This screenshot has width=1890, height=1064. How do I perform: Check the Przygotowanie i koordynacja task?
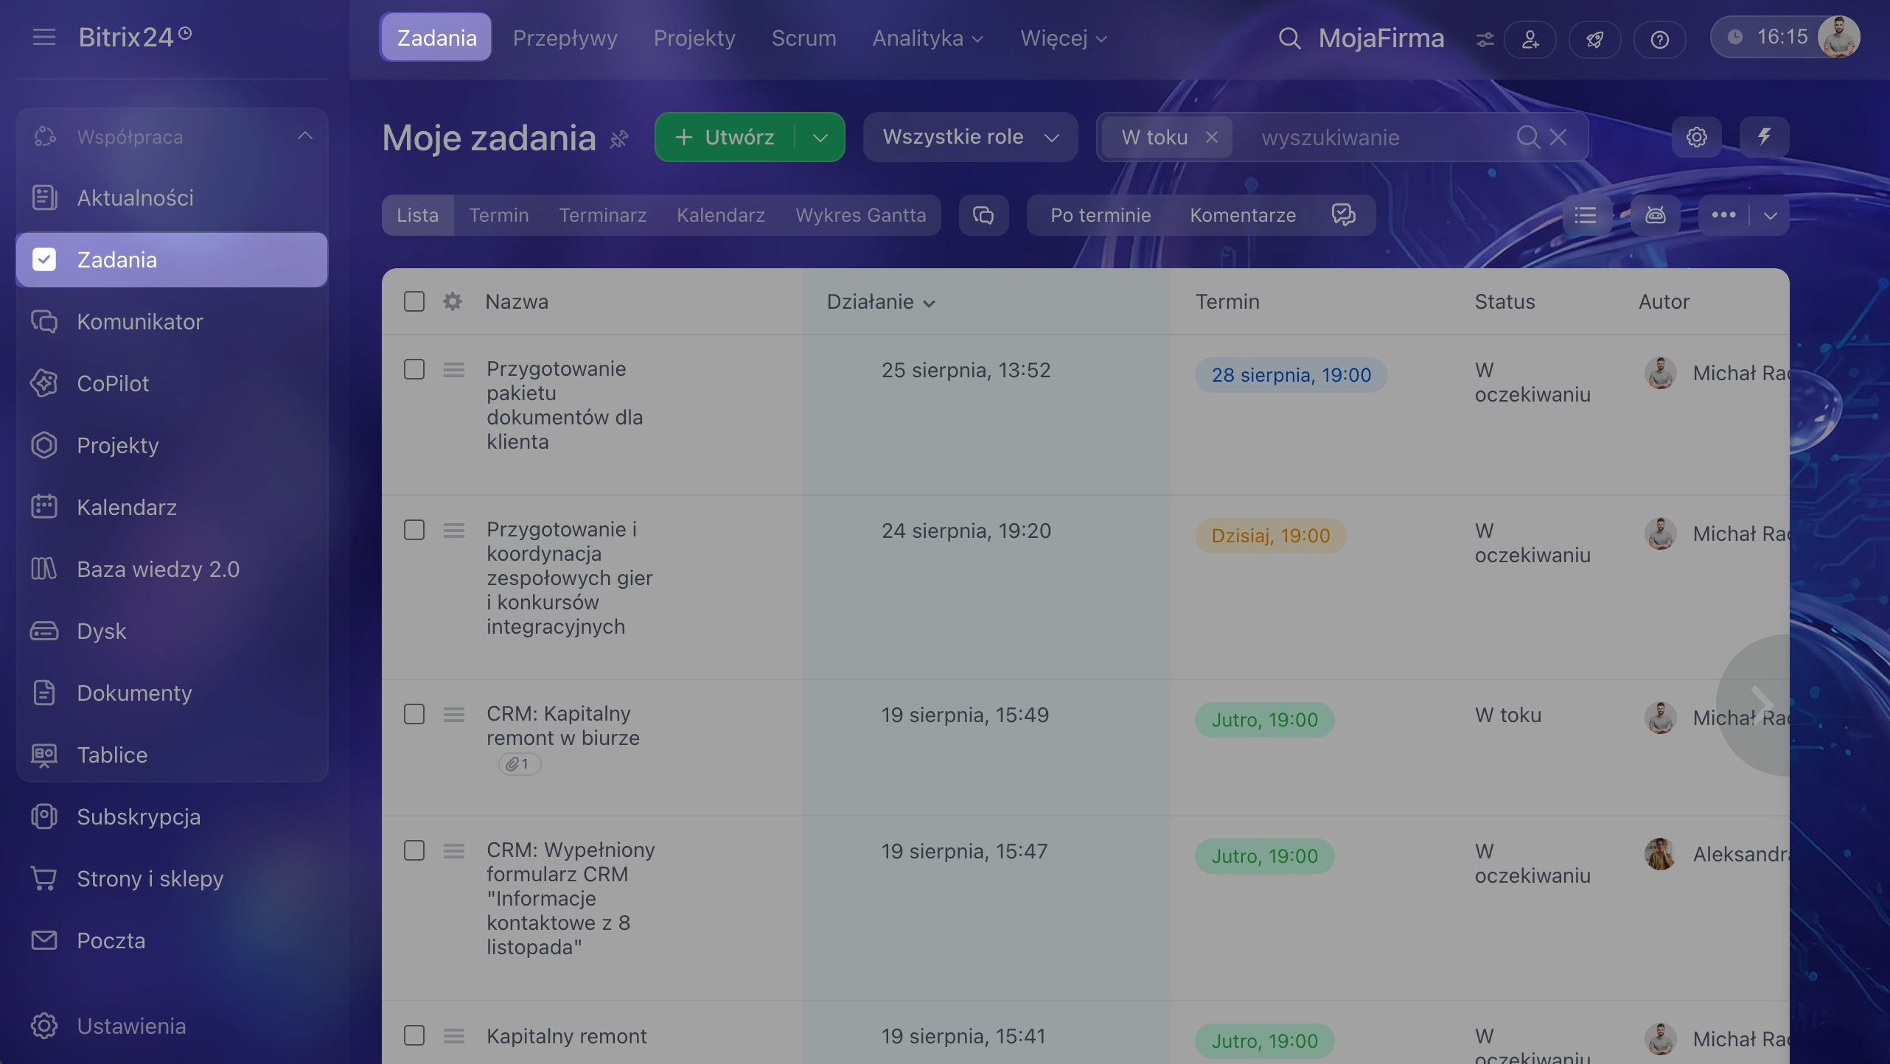click(x=414, y=530)
